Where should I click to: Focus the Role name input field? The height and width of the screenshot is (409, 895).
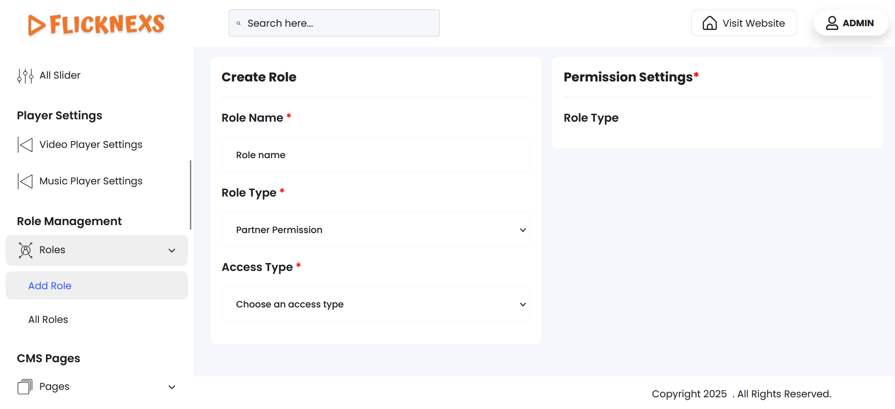point(376,155)
